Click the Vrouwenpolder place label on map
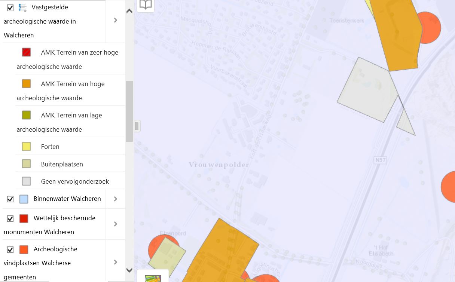455x282 pixels. click(219, 165)
